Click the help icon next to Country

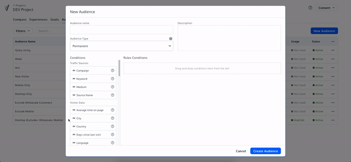point(113,126)
